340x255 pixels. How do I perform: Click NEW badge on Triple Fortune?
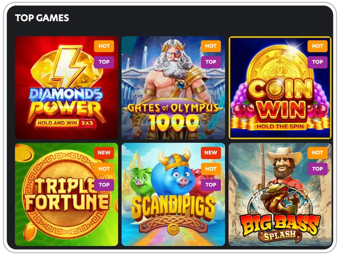tap(104, 153)
